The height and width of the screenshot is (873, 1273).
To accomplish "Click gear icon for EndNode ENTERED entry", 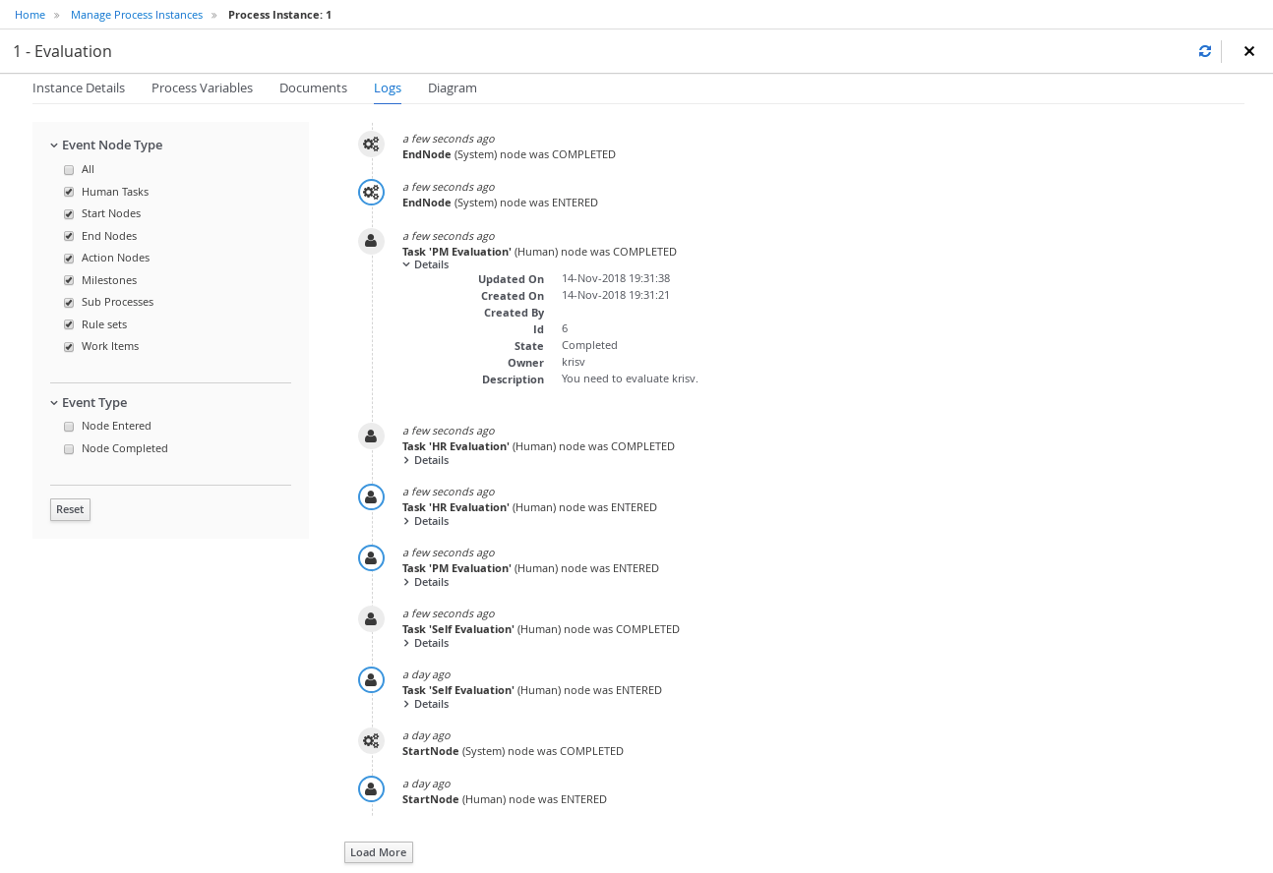I will [x=371, y=193].
